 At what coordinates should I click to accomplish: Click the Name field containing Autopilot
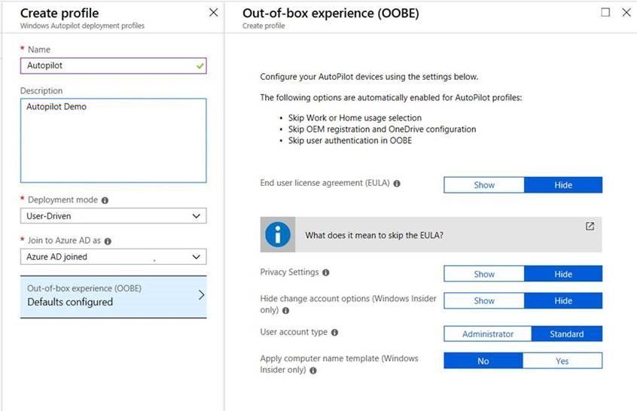[x=114, y=65]
